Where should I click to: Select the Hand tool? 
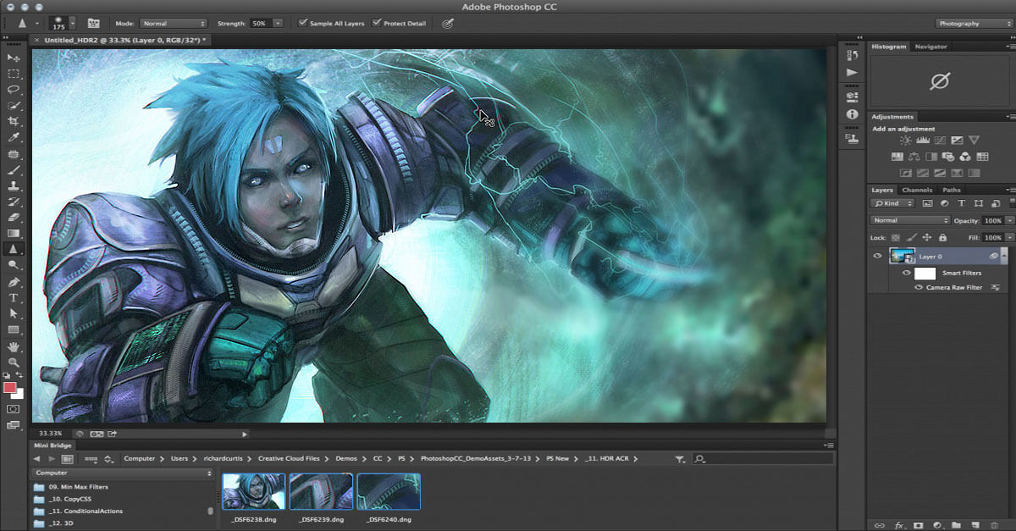click(x=14, y=346)
